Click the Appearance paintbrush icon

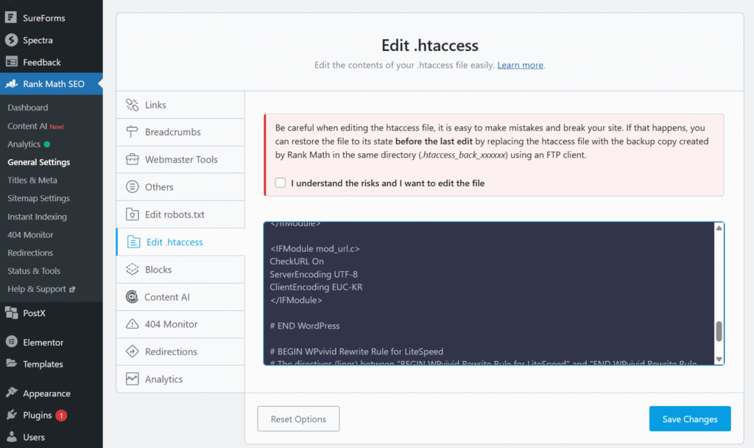[12, 393]
